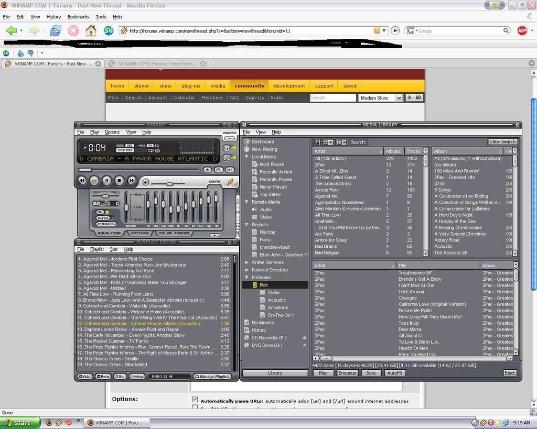
Task: Open Manage Playlist button
Action: click(212, 376)
